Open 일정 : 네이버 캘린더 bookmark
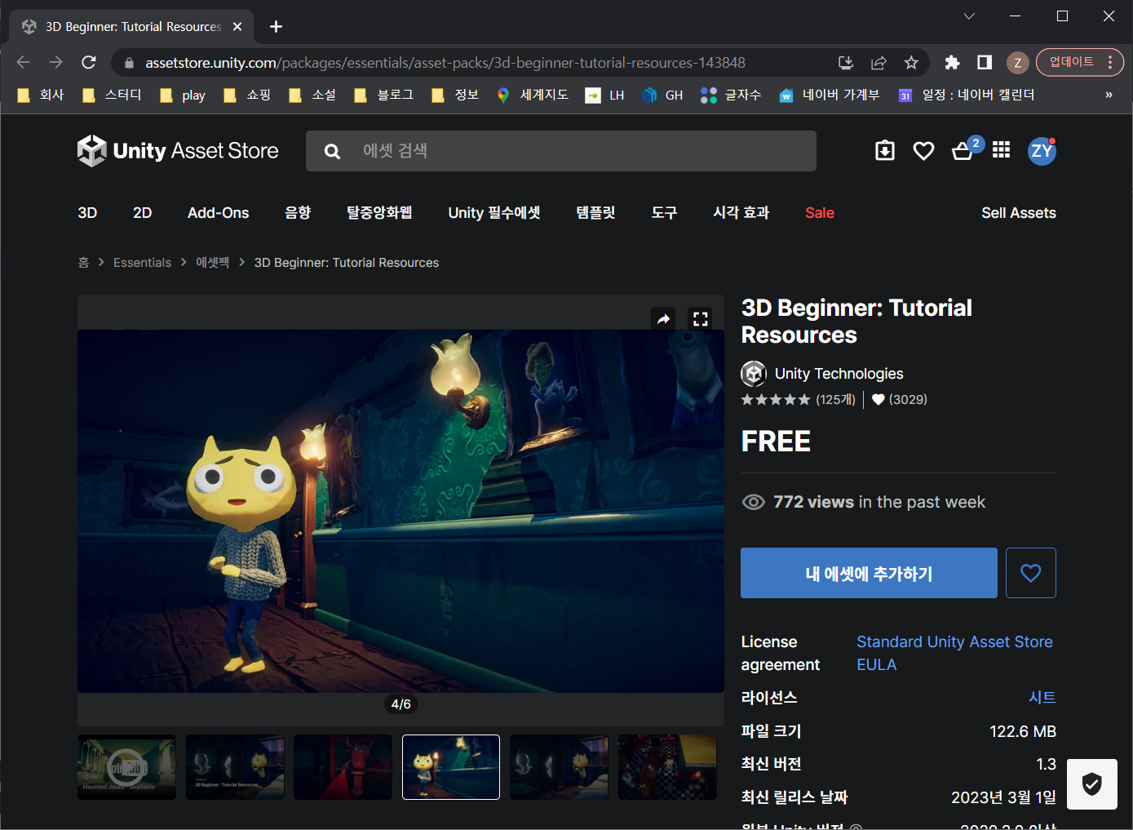1133x830 pixels. point(967,95)
